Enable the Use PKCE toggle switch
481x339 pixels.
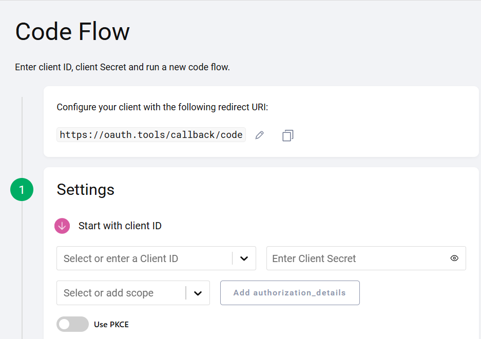pyautogui.click(x=72, y=324)
